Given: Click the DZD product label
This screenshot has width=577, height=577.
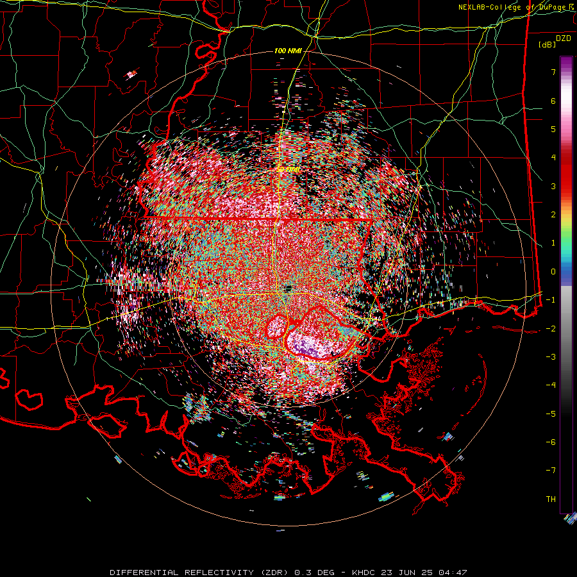Looking at the screenshot, I should pos(563,38).
